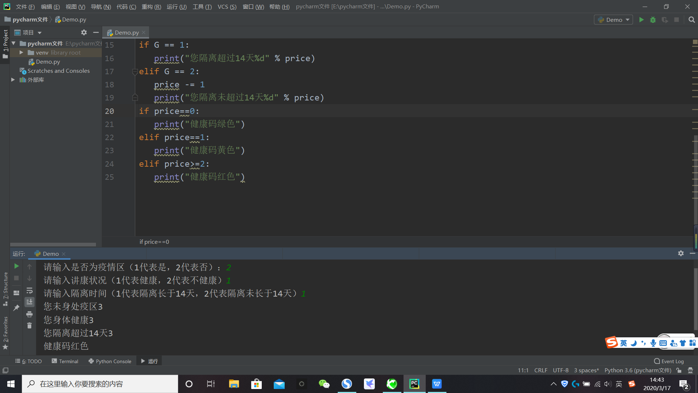Open the 文件 (F) menu

coord(25,7)
